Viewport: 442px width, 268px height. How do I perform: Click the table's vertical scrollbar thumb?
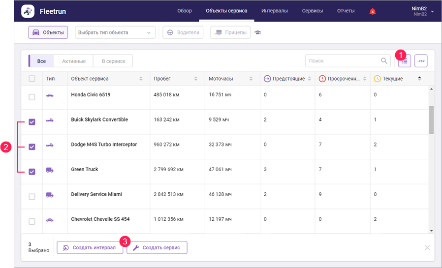tap(432, 119)
